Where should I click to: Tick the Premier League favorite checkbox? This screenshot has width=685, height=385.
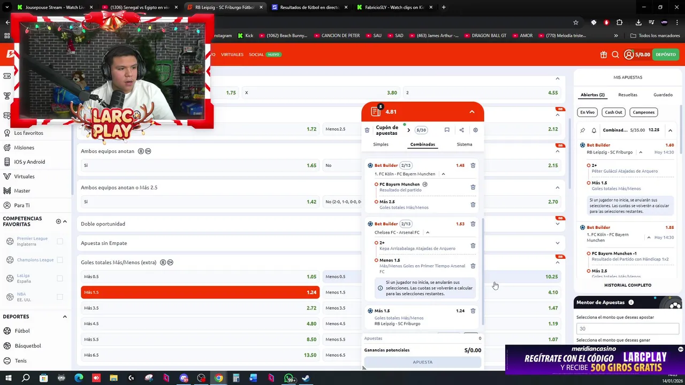pos(60,242)
